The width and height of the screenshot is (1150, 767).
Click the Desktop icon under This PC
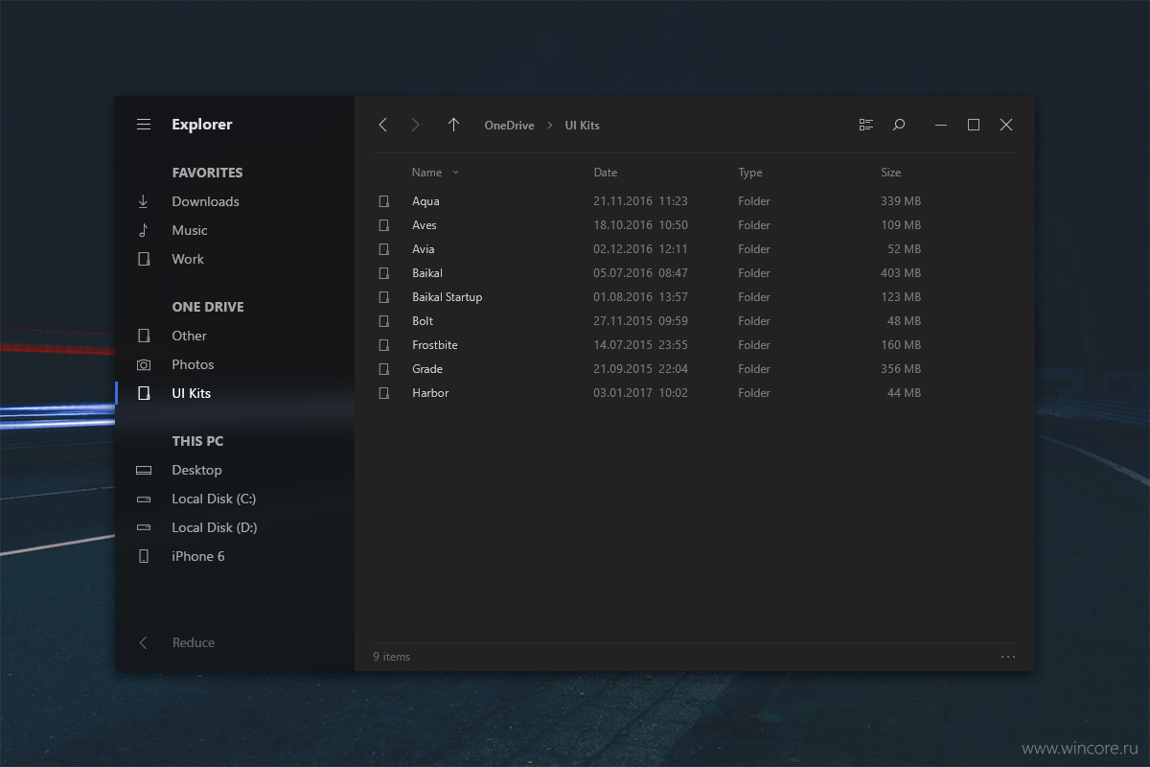[x=144, y=470]
